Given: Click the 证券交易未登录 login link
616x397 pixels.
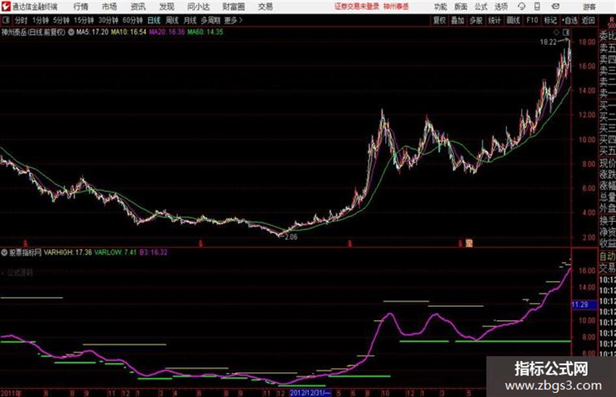Looking at the screenshot, I should (x=357, y=7).
